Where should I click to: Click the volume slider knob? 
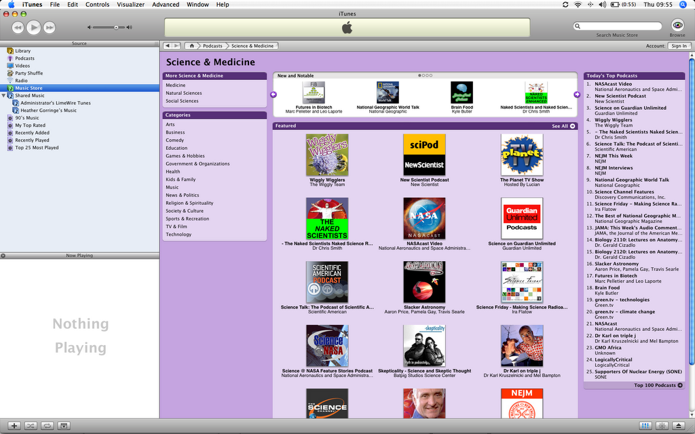click(x=116, y=27)
